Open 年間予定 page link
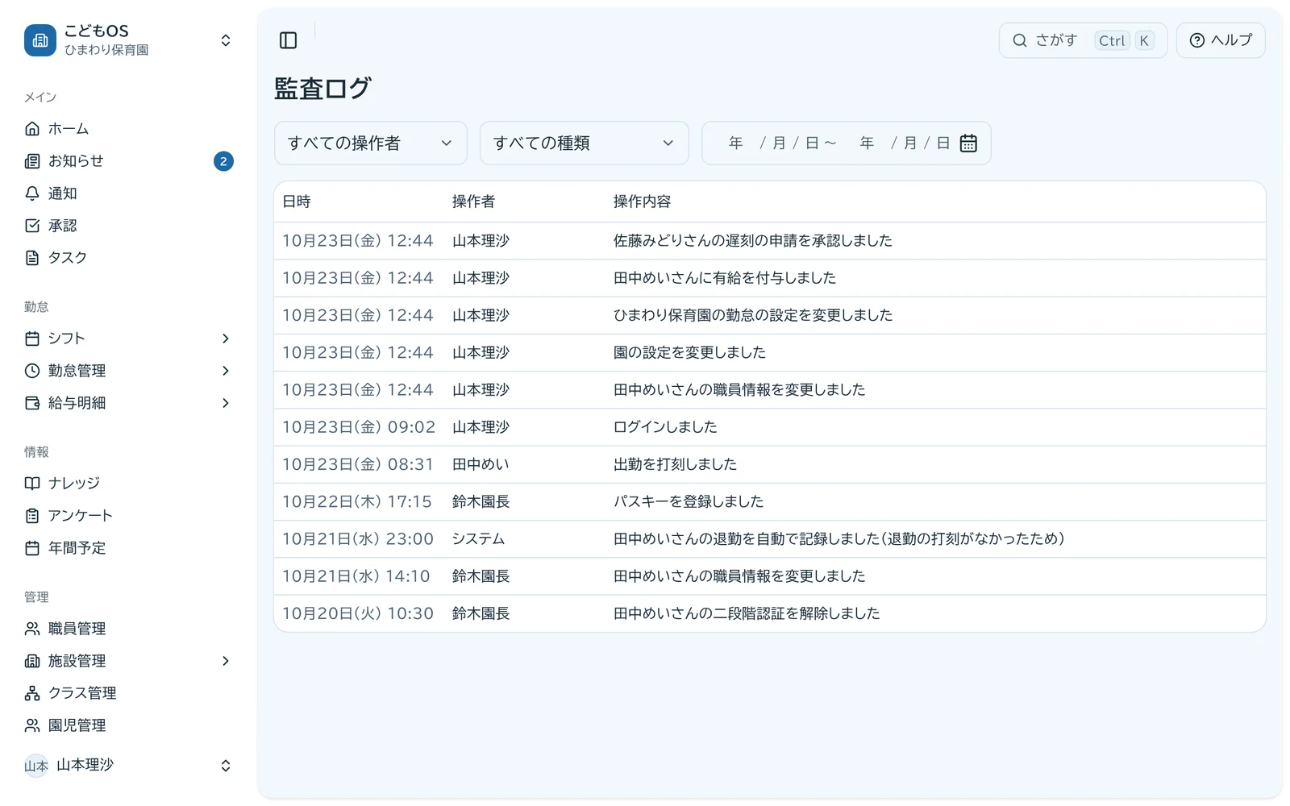This screenshot has height=806, width=1290. tap(129, 548)
